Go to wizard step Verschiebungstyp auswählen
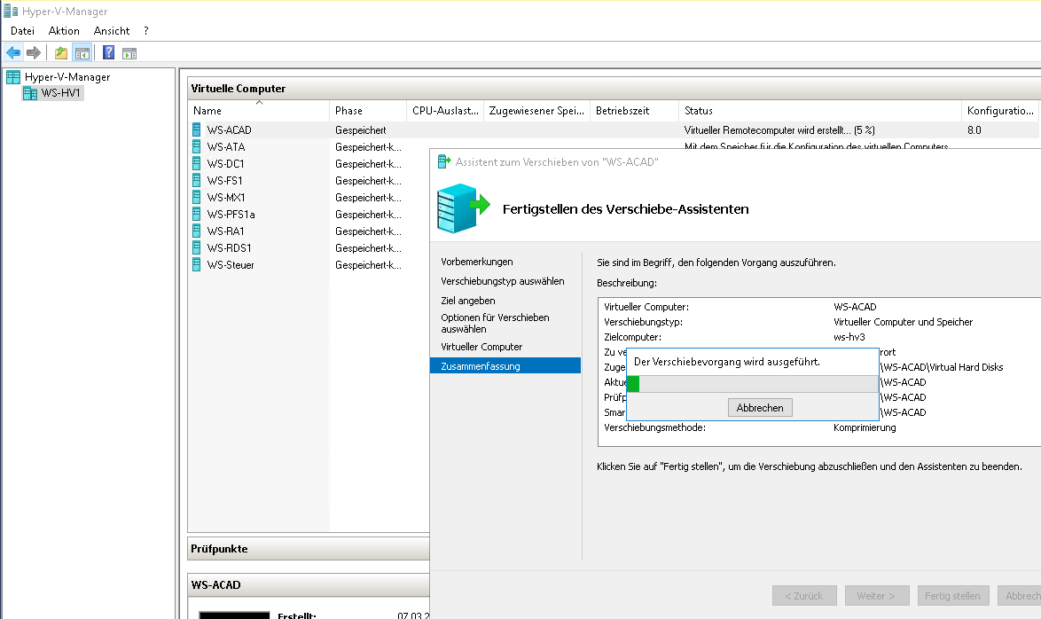 pos(503,281)
